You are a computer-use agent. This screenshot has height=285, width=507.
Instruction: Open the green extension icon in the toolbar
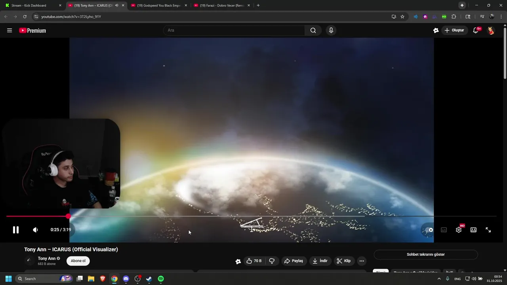click(x=444, y=17)
